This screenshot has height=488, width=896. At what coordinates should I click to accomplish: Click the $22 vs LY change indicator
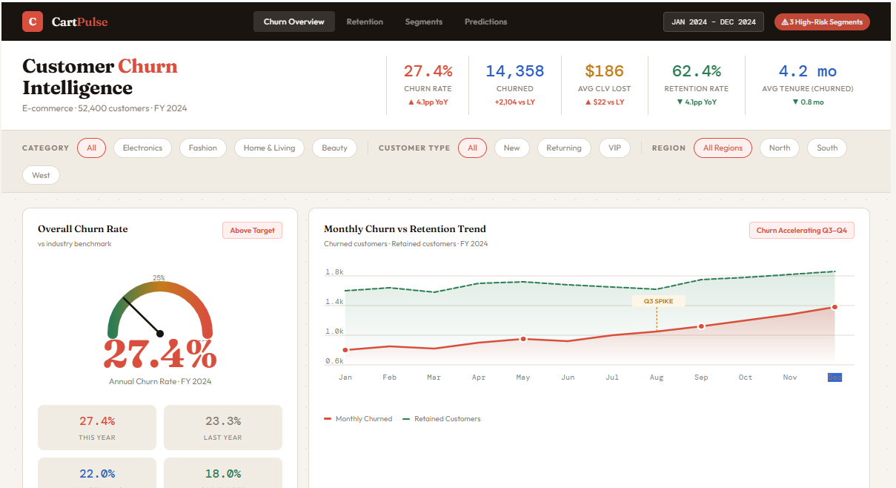coord(604,102)
